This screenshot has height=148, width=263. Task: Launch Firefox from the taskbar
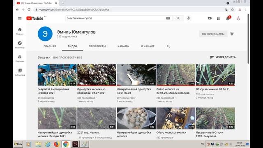(x=57, y=144)
